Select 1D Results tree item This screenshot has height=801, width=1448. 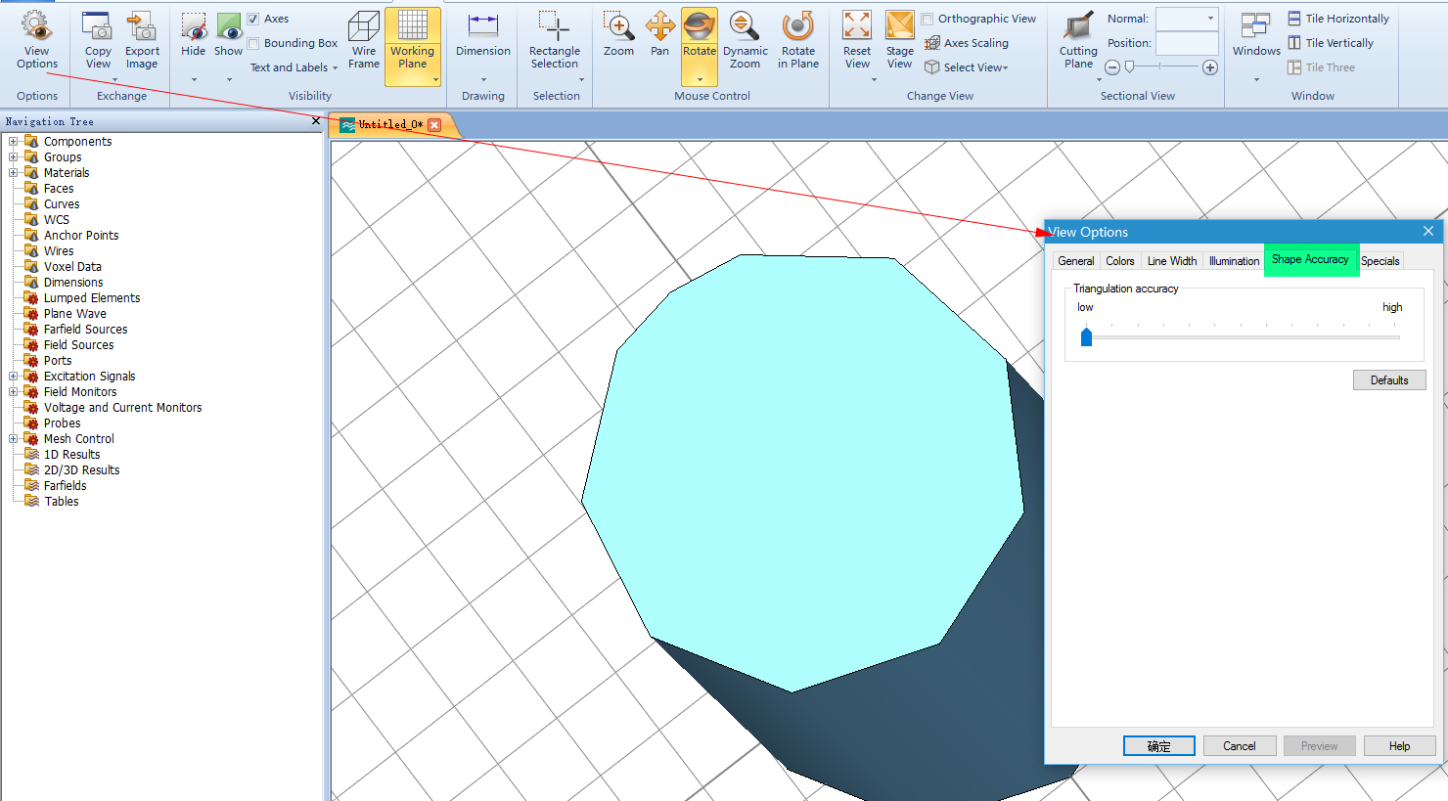tap(71, 455)
